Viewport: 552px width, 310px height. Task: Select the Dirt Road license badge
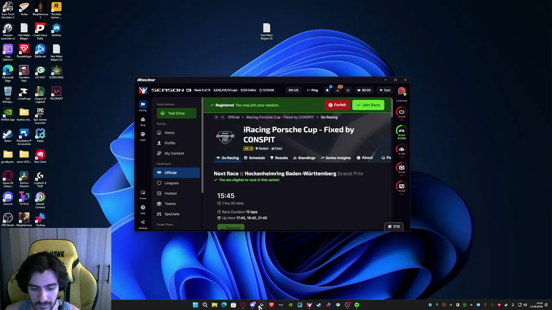click(401, 187)
